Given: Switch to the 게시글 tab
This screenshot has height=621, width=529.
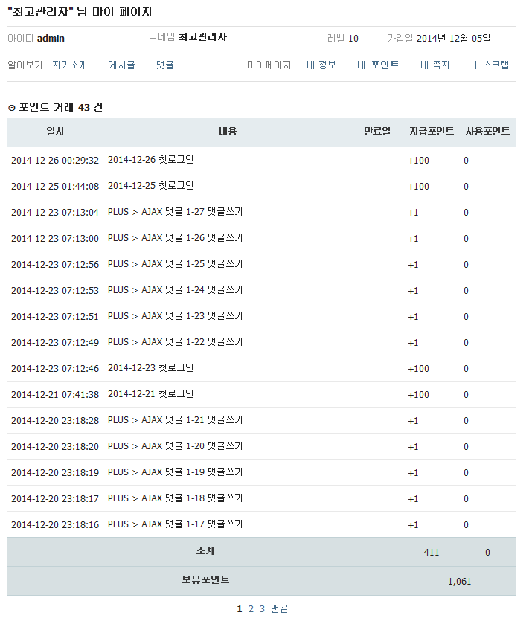Looking at the screenshot, I should point(121,65).
